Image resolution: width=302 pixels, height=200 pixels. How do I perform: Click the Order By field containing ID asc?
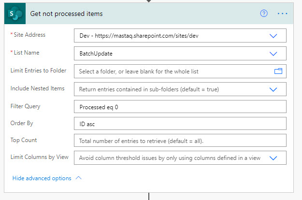tap(180, 124)
